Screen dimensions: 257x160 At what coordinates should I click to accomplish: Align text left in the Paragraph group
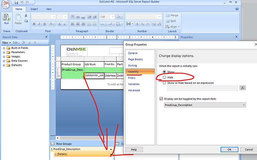tap(73, 24)
